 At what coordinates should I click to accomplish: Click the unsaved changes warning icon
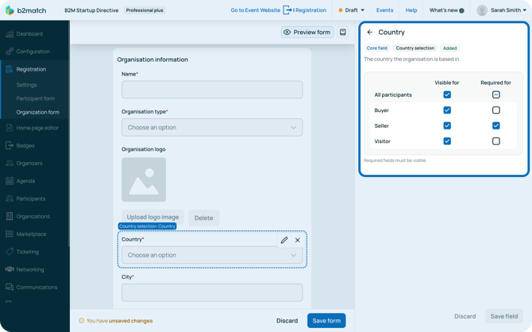pyautogui.click(x=82, y=320)
